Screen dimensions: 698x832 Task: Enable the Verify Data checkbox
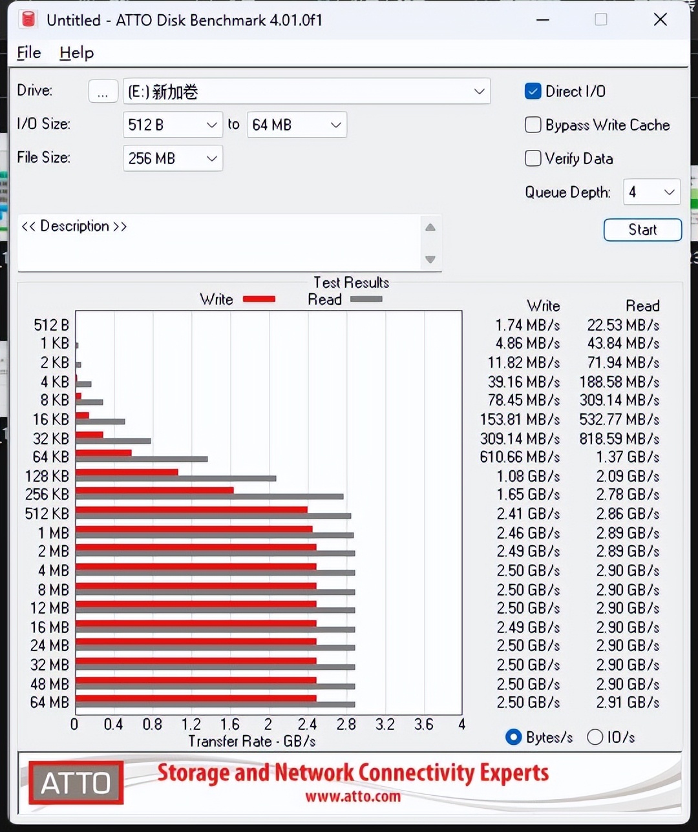click(533, 158)
